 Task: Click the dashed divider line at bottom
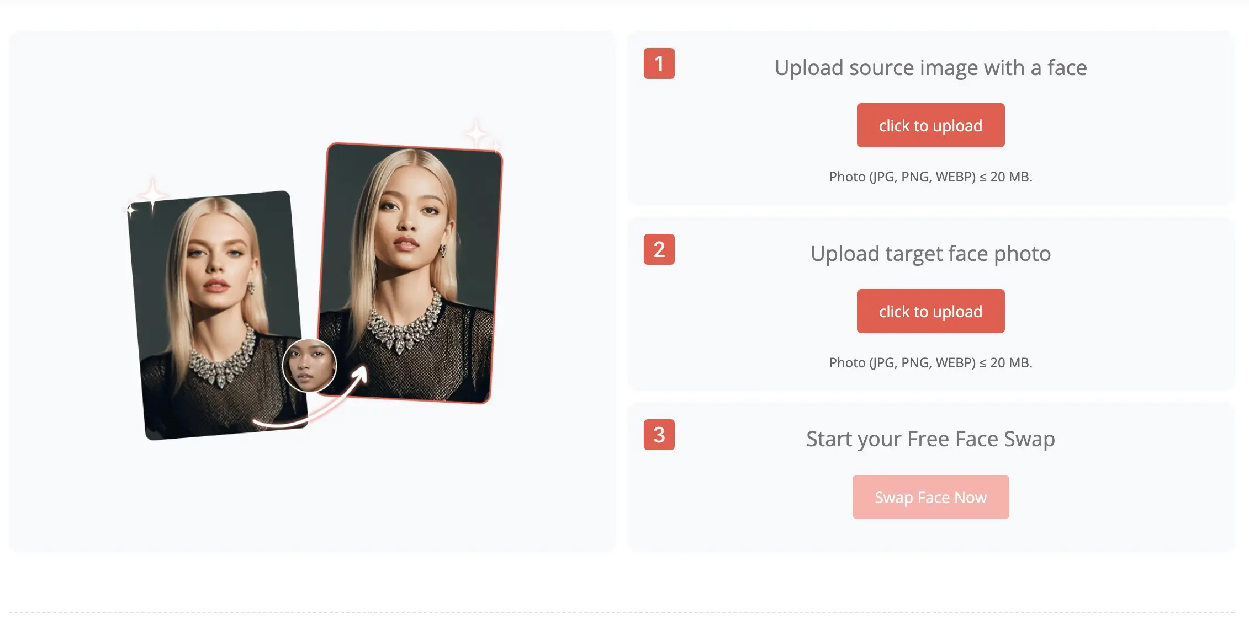point(621,612)
